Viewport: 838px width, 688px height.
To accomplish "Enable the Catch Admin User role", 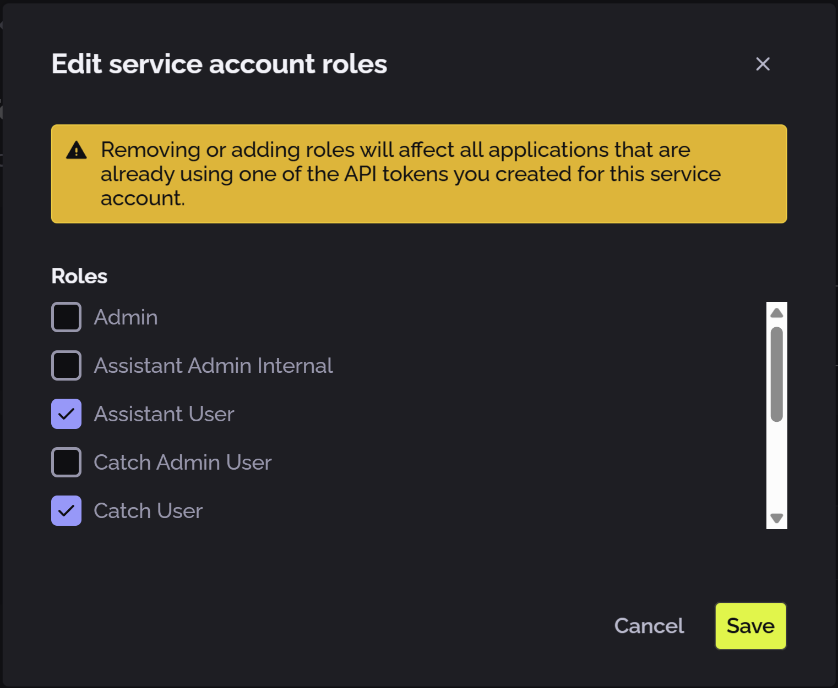I will coord(66,462).
